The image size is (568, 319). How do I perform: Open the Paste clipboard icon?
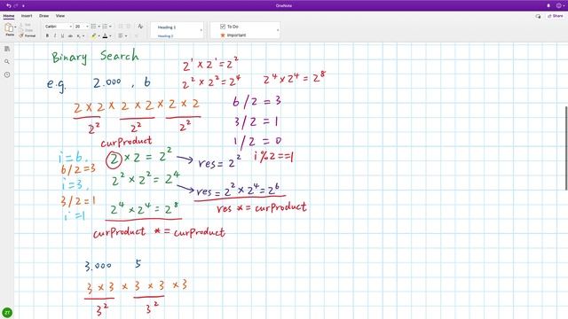coord(9,27)
